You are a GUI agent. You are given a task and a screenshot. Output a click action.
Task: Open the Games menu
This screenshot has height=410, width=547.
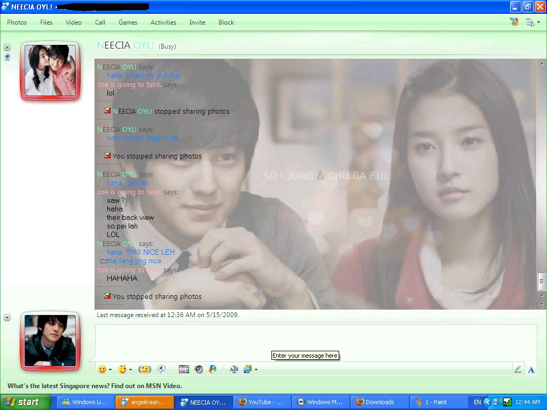click(128, 22)
